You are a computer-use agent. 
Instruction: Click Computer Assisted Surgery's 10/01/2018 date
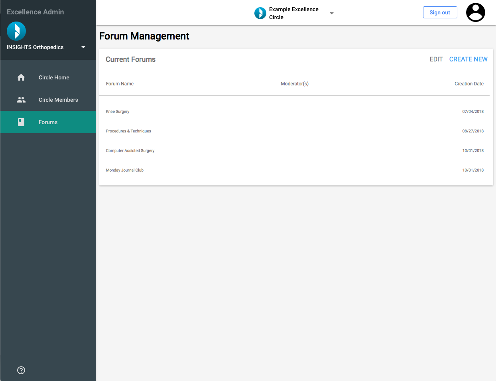(x=473, y=151)
